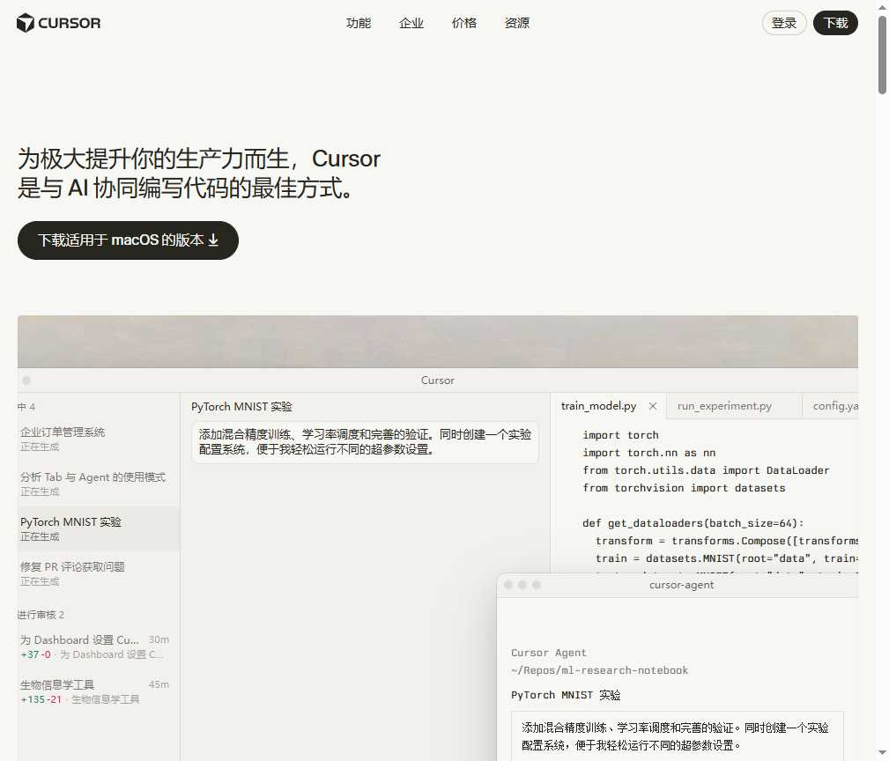Click the Cursor cube logo icon
The width and height of the screenshot is (889, 761).
point(25,23)
